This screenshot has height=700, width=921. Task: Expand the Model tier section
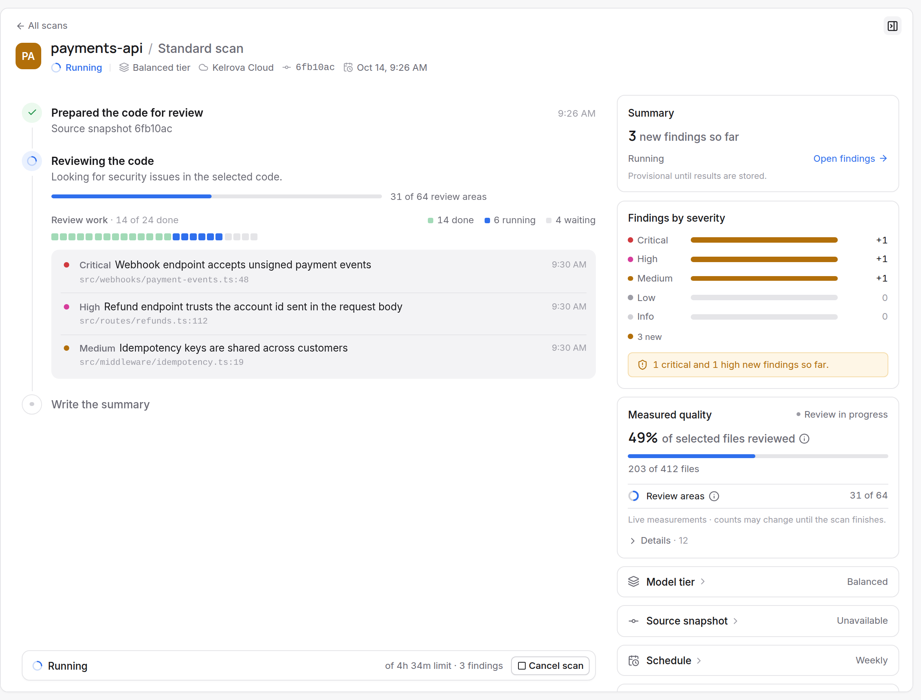[x=758, y=582]
